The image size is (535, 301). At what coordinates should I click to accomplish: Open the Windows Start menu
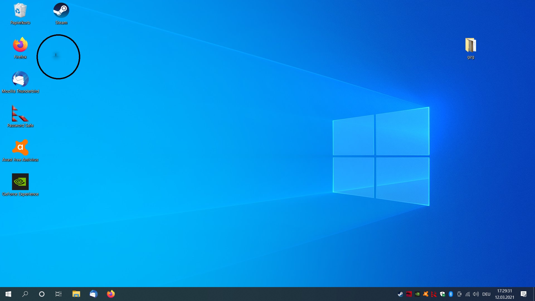8,294
